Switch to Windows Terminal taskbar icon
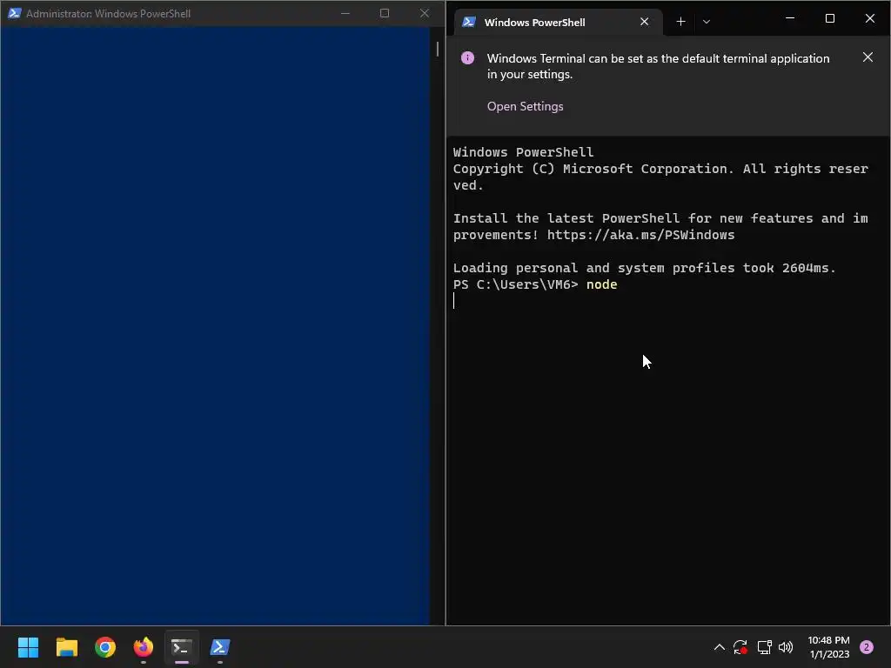Image resolution: width=891 pixels, height=668 pixels. coord(182,647)
